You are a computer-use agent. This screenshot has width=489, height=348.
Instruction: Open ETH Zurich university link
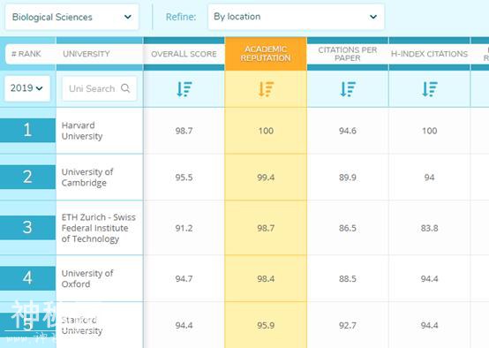click(99, 228)
